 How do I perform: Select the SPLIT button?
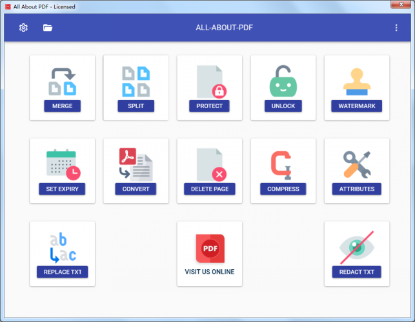tap(136, 106)
